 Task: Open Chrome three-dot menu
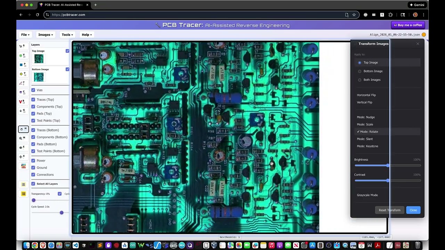424,15
